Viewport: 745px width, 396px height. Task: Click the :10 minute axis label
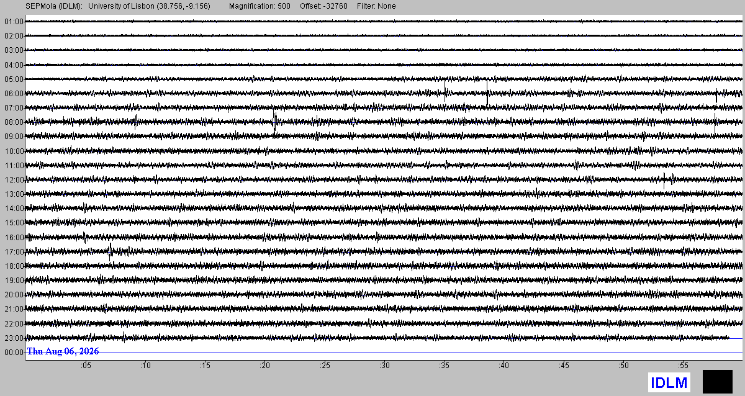click(145, 366)
